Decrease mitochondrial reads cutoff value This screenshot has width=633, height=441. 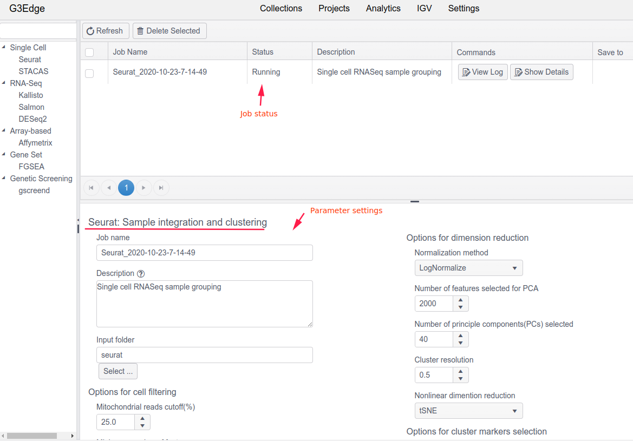click(x=142, y=426)
